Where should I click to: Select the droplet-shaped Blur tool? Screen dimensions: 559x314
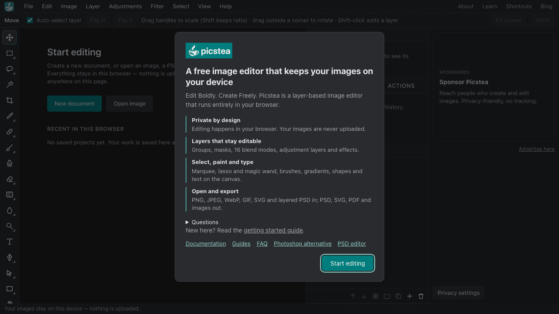[x=10, y=210]
